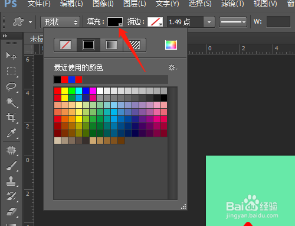Open the 编辑(E) menu
Image resolution: width=295 pixels, height=226 pixels.
point(71,4)
